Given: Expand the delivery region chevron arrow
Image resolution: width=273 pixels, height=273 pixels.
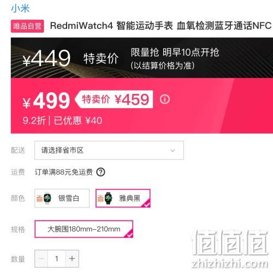Looking at the screenshot, I should coord(173,151).
